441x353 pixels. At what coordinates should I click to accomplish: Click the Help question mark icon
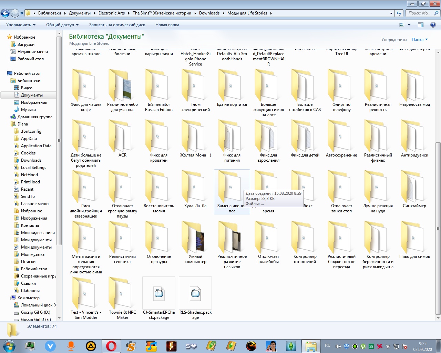(433, 25)
